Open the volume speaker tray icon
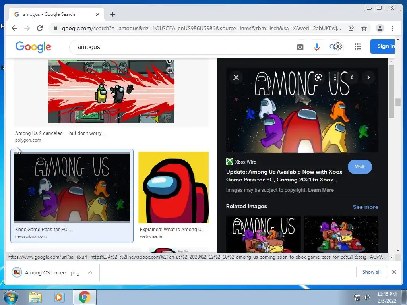Image resolution: width=407 pixels, height=305 pixels. point(367,297)
